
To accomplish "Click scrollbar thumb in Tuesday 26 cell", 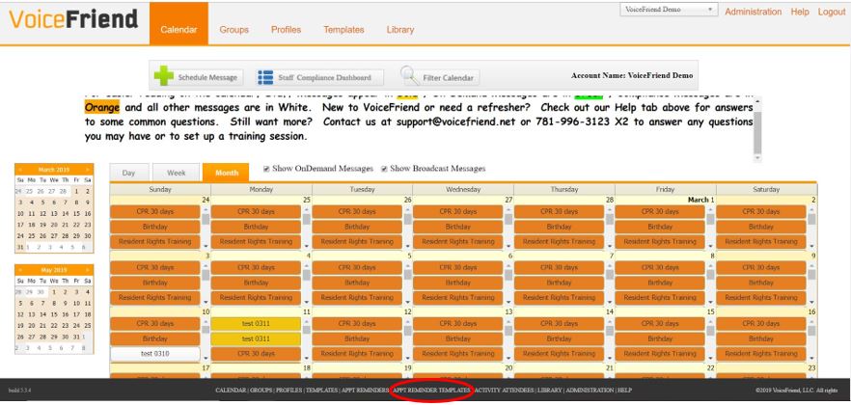I will tap(407, 220).
